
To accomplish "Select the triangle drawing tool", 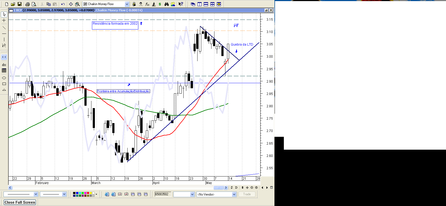I will click(x=4, y=90).
